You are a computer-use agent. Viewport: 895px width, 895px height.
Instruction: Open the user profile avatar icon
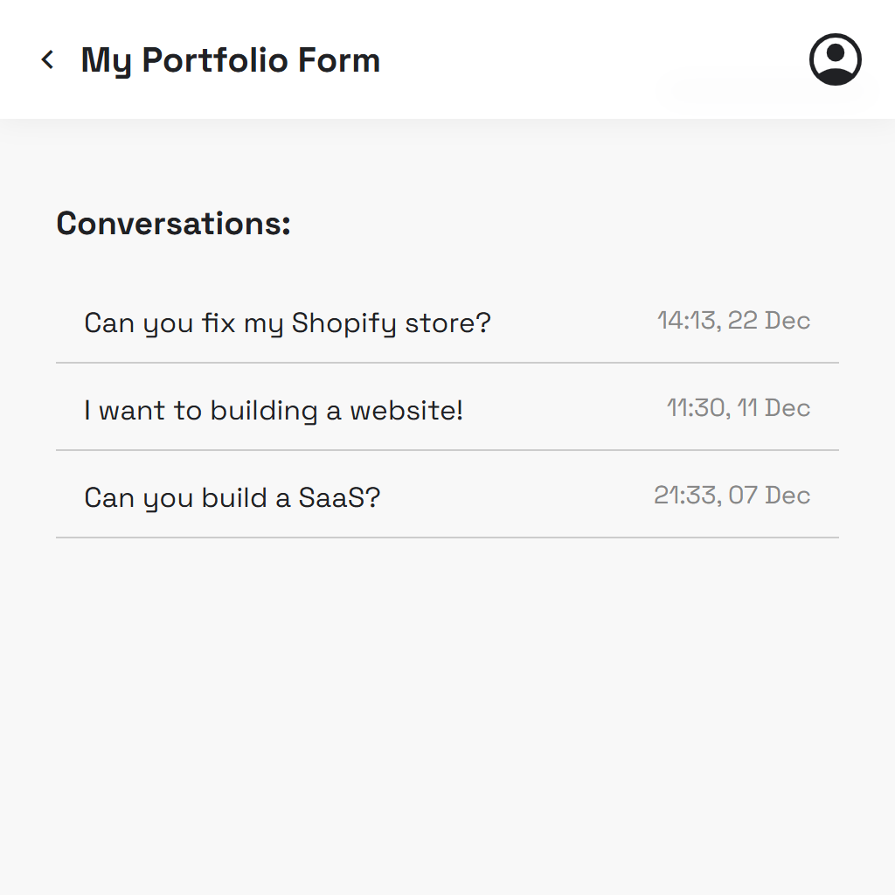[x=835, y=59]
